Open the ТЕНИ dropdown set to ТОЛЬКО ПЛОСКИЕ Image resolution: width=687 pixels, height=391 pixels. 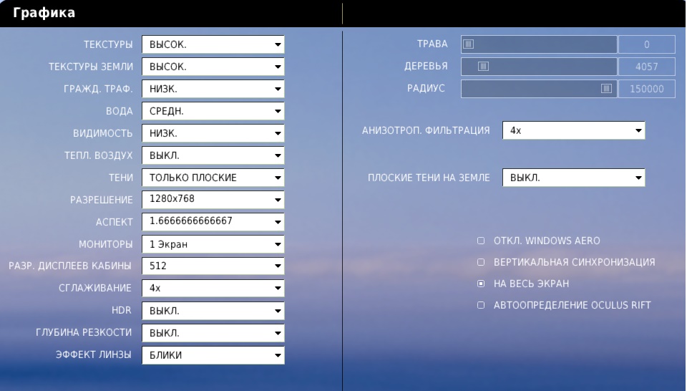point(213,178)
